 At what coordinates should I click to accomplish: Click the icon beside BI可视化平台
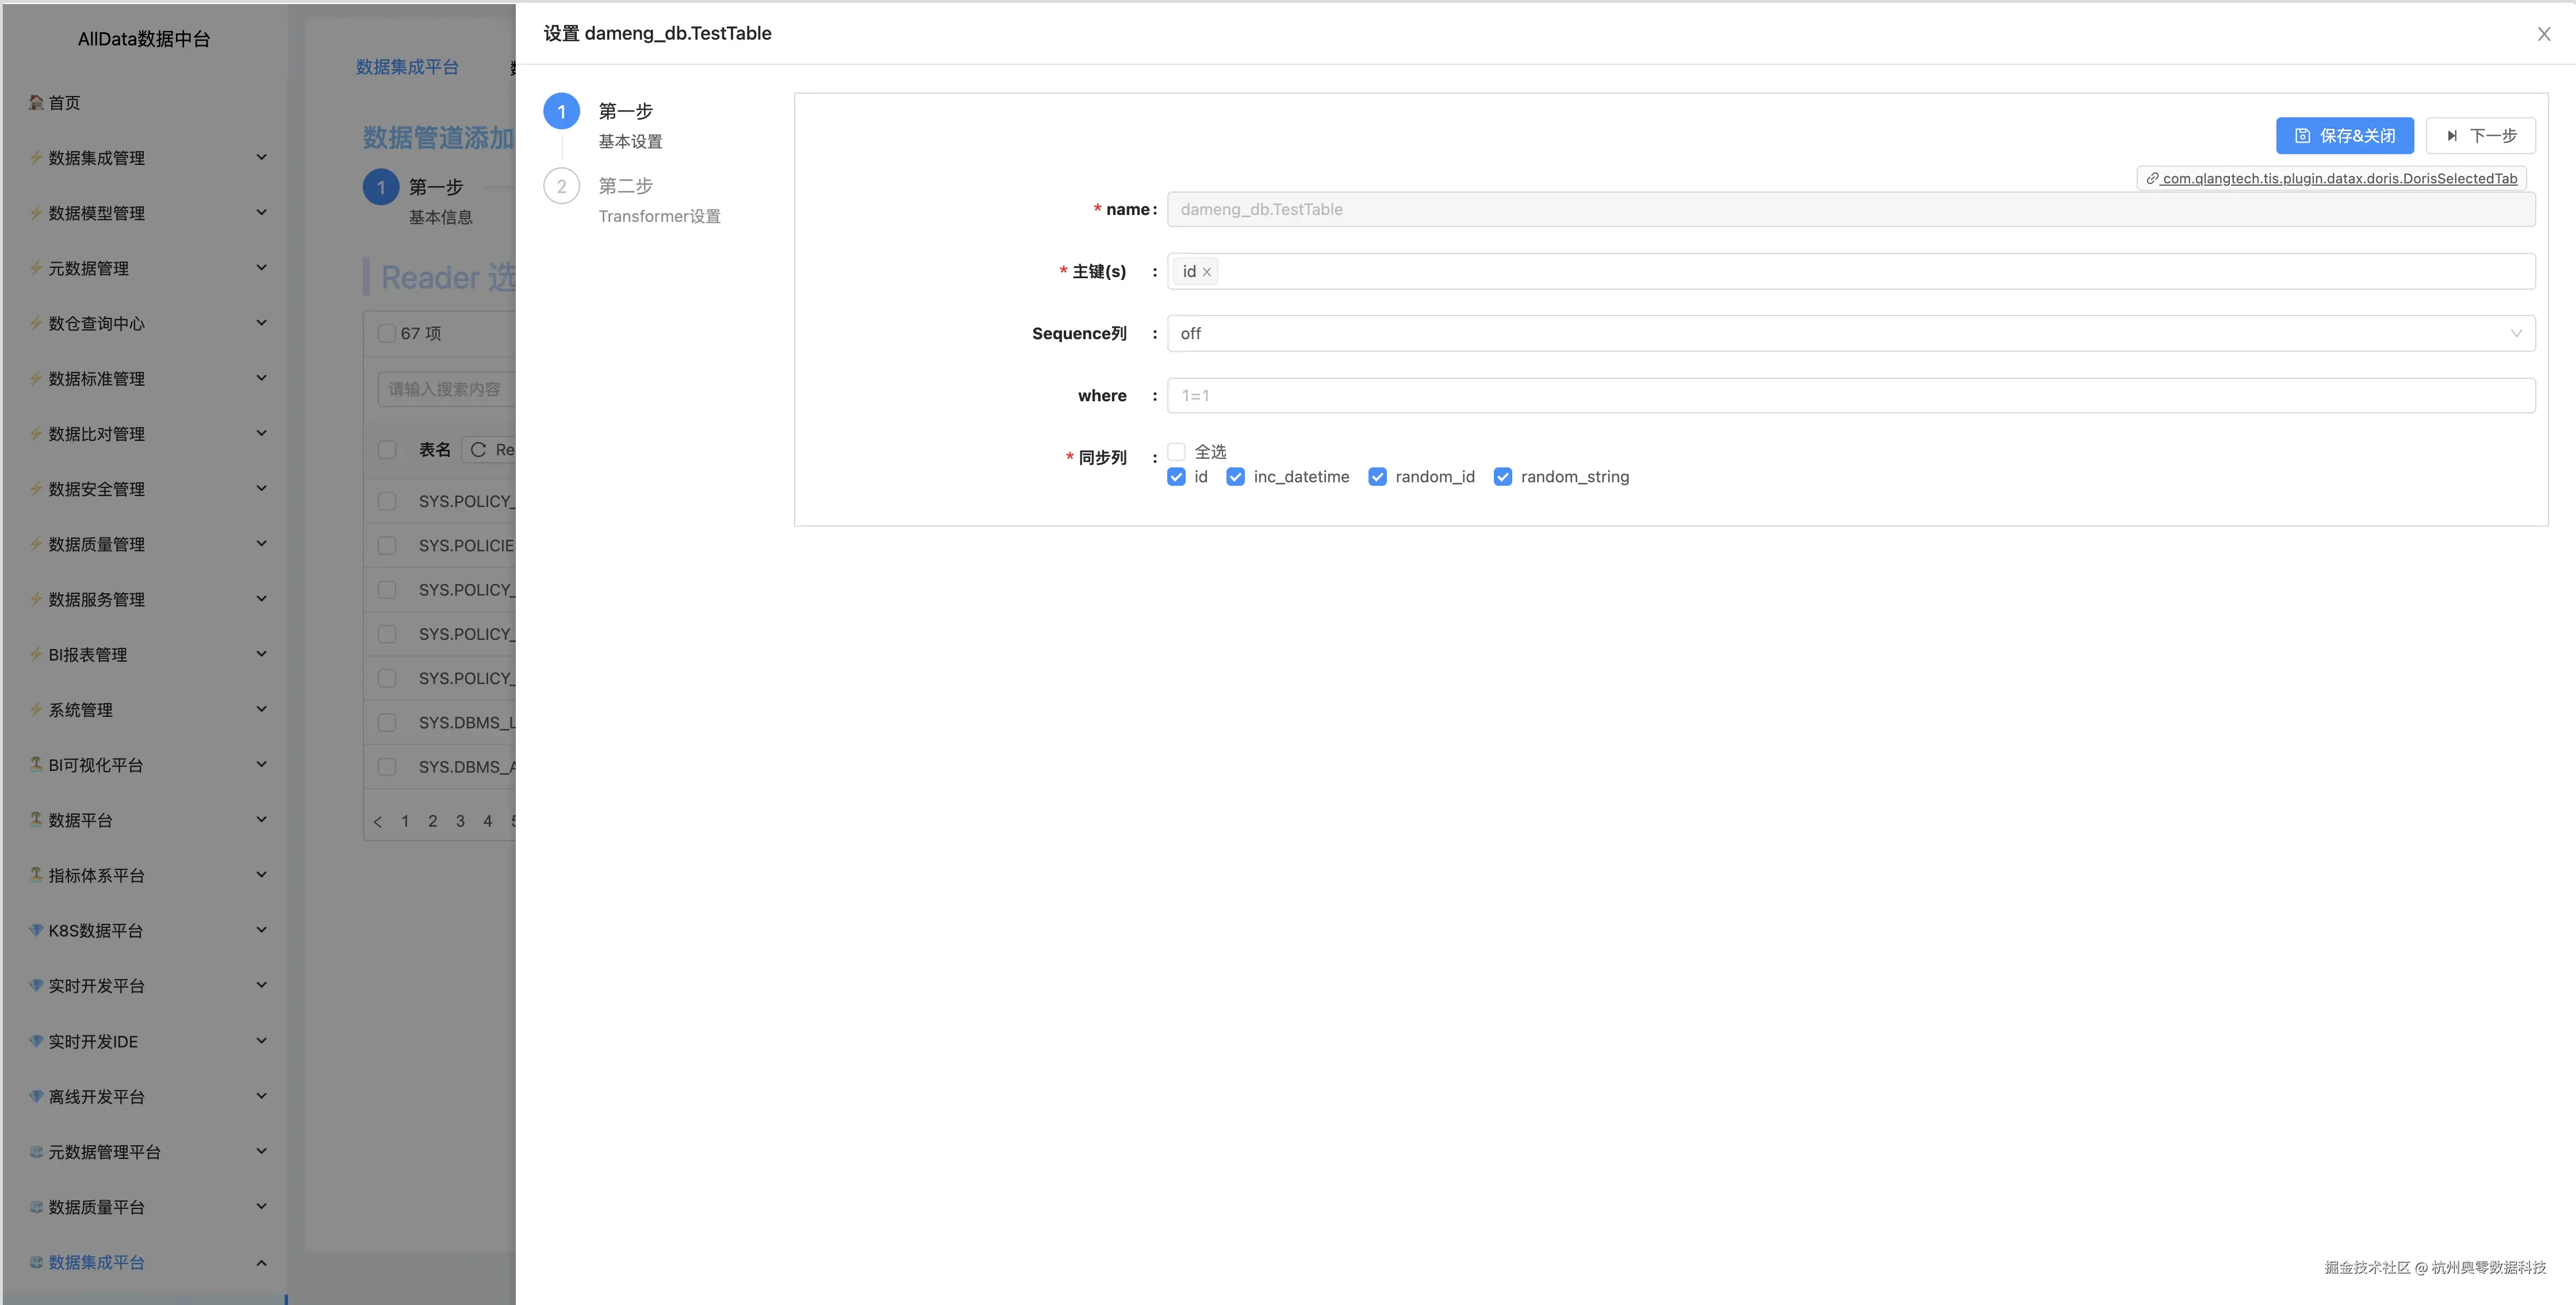(36, 764)
